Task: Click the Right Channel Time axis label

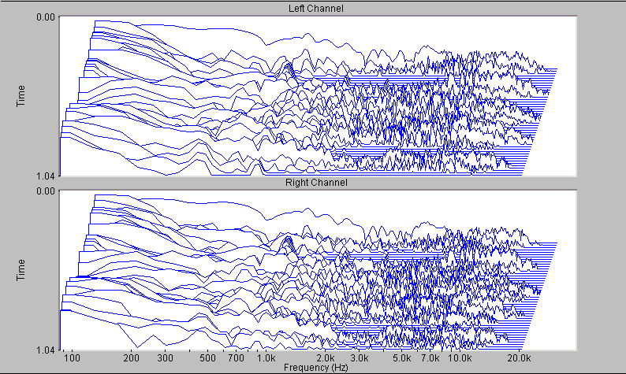Action: (22, 269)
